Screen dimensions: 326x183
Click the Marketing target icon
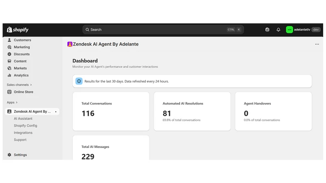9,47
